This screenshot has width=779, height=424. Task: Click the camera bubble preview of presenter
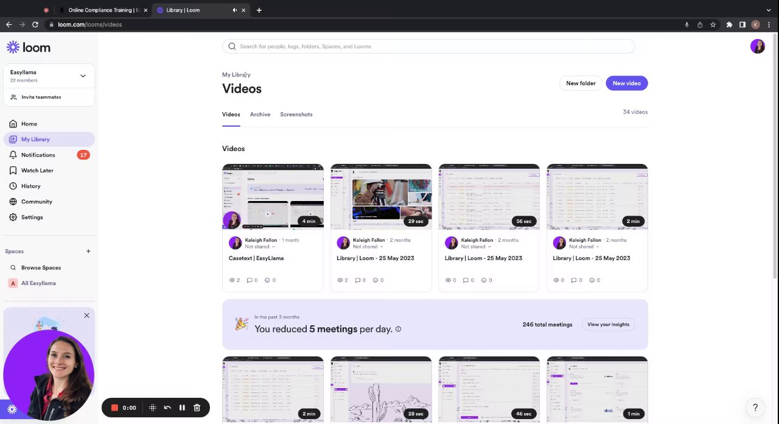(49, 375)
